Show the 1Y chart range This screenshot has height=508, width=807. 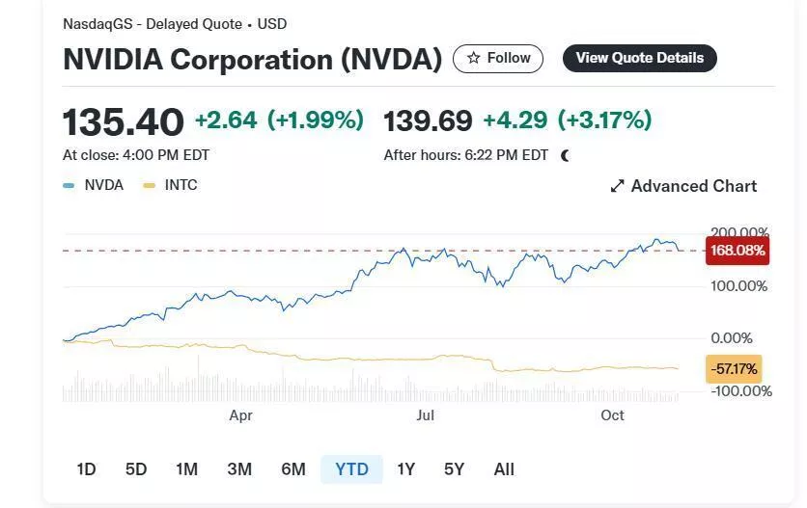point(405,469)
